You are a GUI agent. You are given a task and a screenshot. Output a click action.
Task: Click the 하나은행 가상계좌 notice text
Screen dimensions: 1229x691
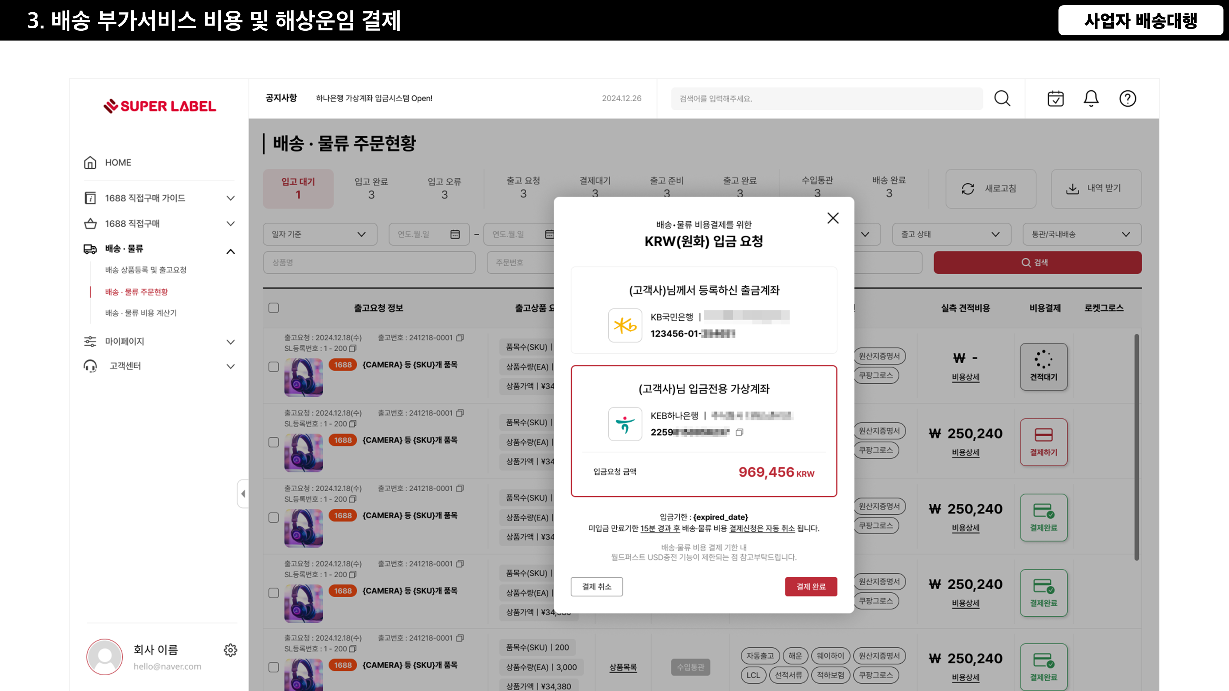pos(374,98)
